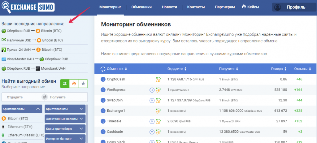
Task: Click info icon for Timesale
Action: click(103, 121)
